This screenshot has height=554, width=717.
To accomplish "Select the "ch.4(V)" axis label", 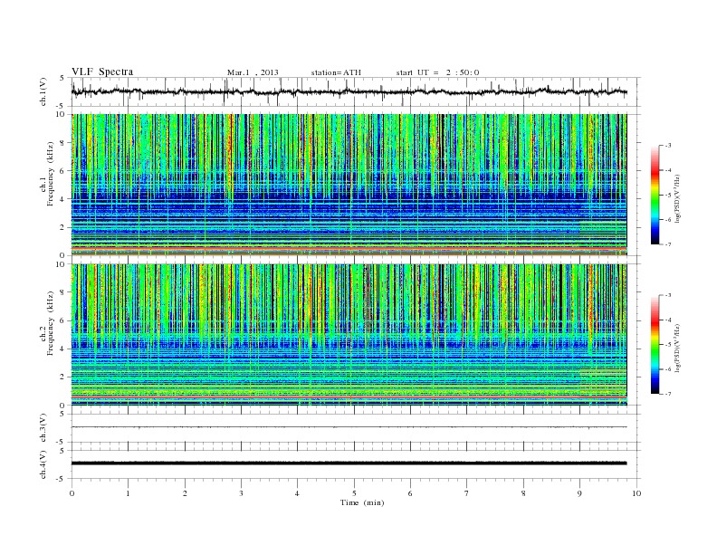I will [x=43, y=464].
